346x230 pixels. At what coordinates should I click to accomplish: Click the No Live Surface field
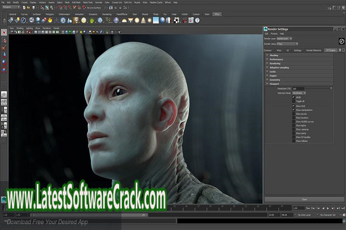(x=94, y=8)
